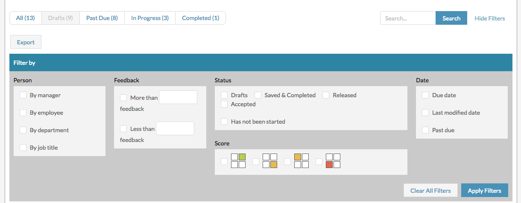
Task: Tick the Released status checkbox
Action: pyautogui.click(x=326, y=95)
